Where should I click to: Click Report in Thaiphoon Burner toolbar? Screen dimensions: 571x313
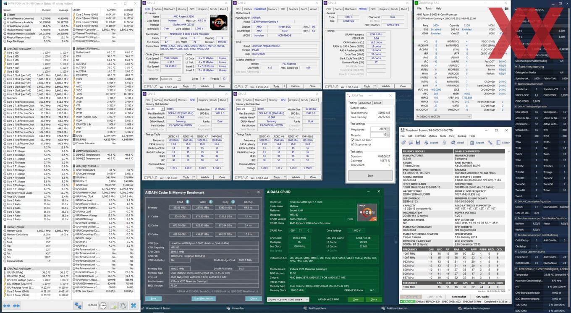[477, 143]
